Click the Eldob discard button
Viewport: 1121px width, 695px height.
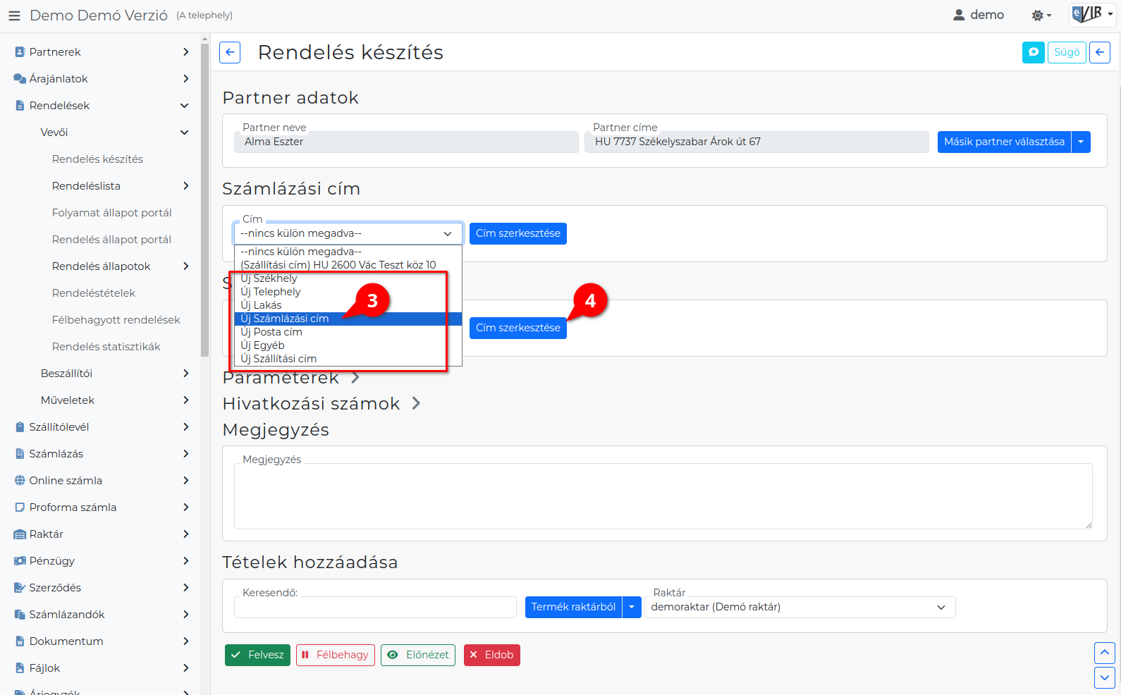point(492,655)
